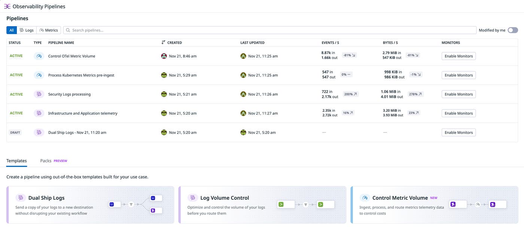
Task: Click the logs type icon beside Security Logs processing
Action: tap(39, 94)
